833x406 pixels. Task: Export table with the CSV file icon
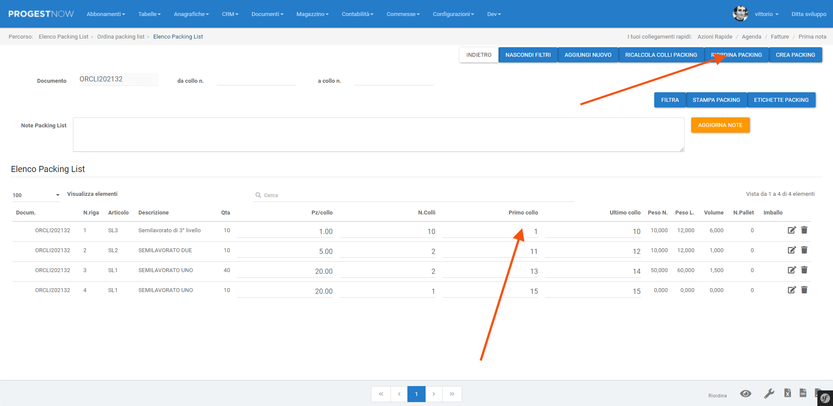click(803, 393)
